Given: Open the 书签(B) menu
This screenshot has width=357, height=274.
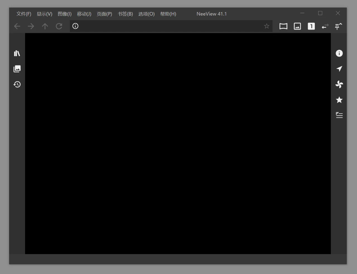Looking at the screenshot, I should click(125, 14).
